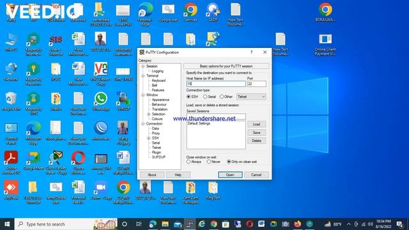409x230 pixels.
Task: Open File Explorer from the taskbar
Action: pyautogui.click(x=165, y=224)
